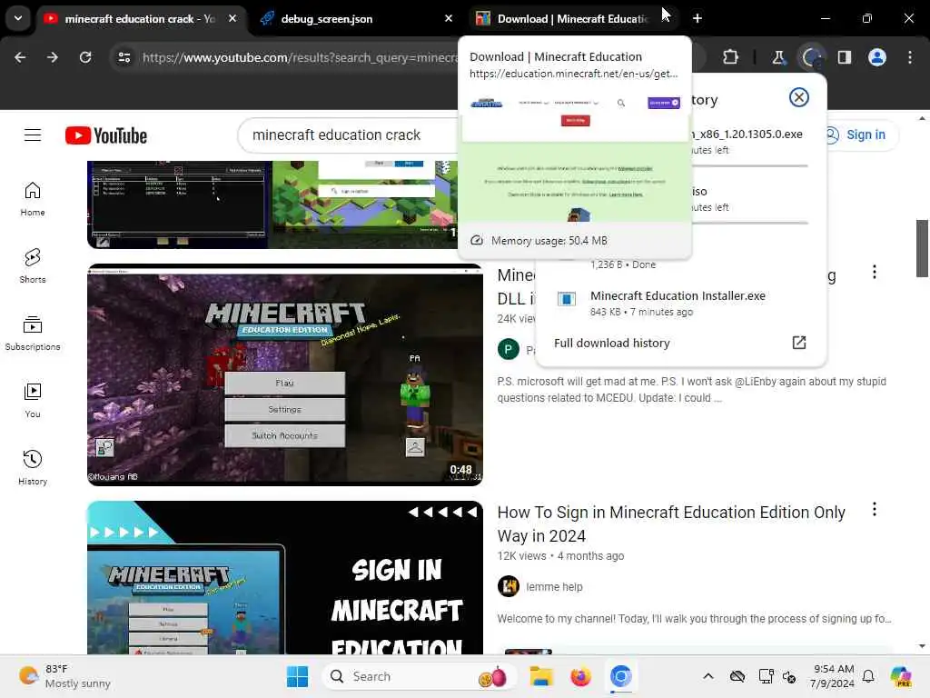The image size is (930, 698).
Task: Open Full download history
Action: pos(611,343)
